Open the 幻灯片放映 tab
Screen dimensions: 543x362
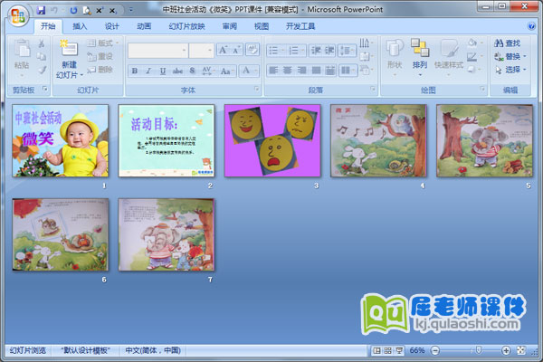pyautogui.click(x=186, y=26)
